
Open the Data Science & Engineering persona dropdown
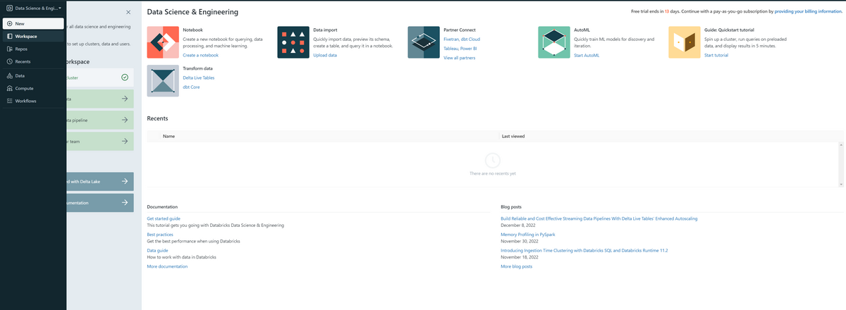tap(33, 8)
